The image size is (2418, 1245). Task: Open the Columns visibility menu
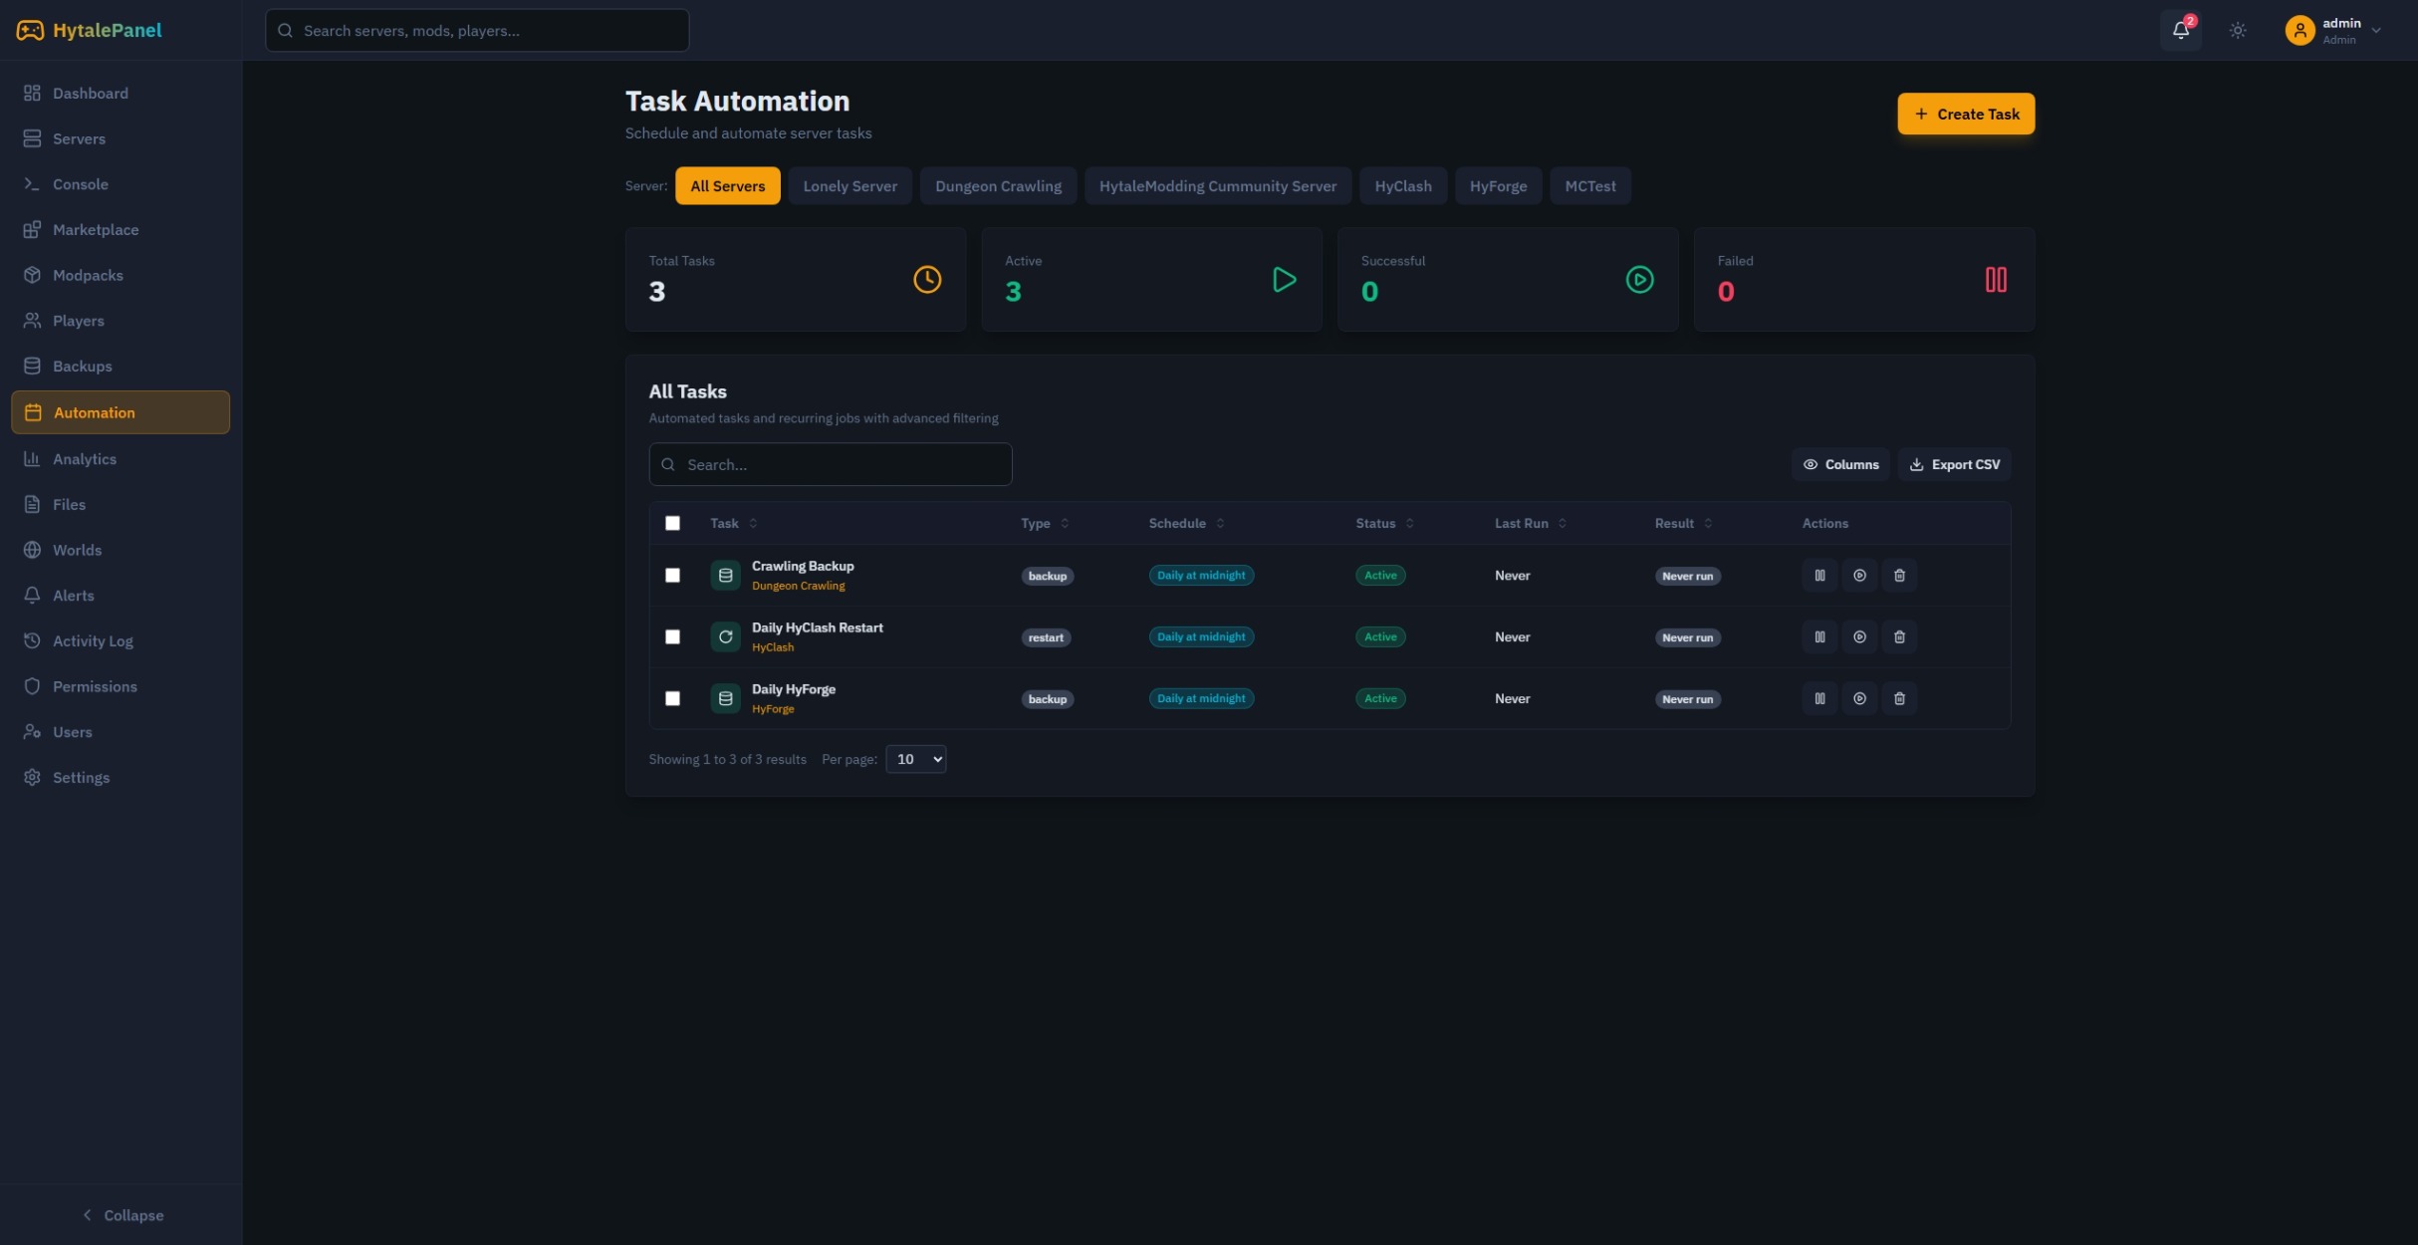click(1839, 464)
